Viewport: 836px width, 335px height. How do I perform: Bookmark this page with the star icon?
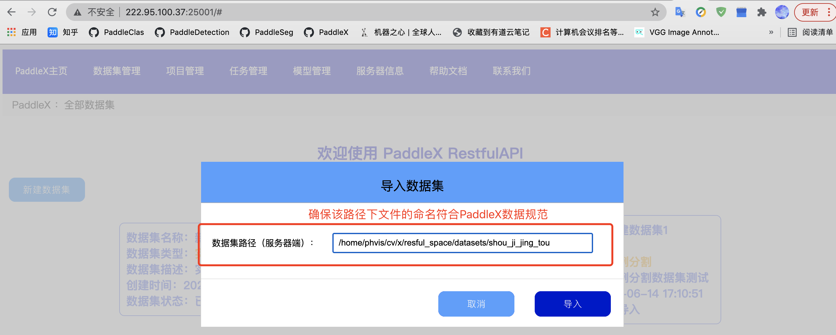[655, 12]
